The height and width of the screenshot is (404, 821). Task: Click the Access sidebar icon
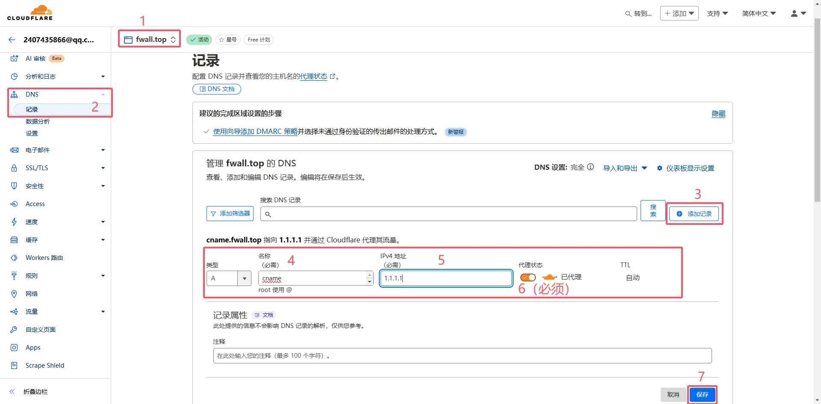(x=14, y=204)
